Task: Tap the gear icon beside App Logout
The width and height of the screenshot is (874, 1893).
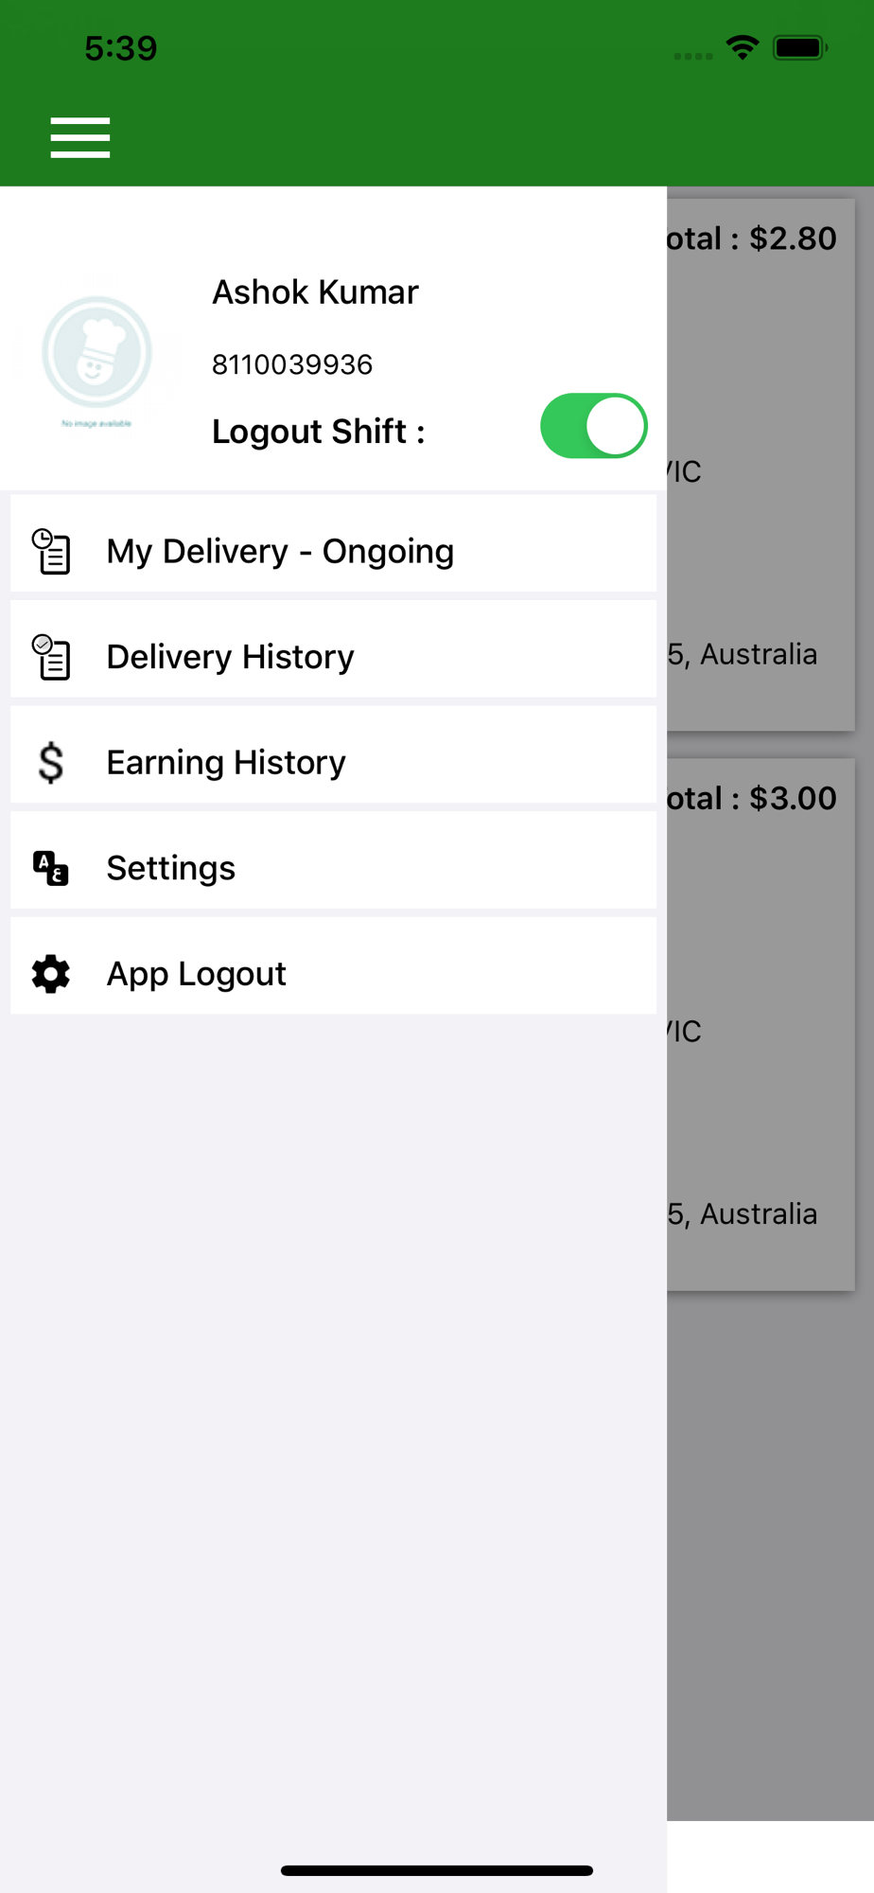Action: pos(51,974)
